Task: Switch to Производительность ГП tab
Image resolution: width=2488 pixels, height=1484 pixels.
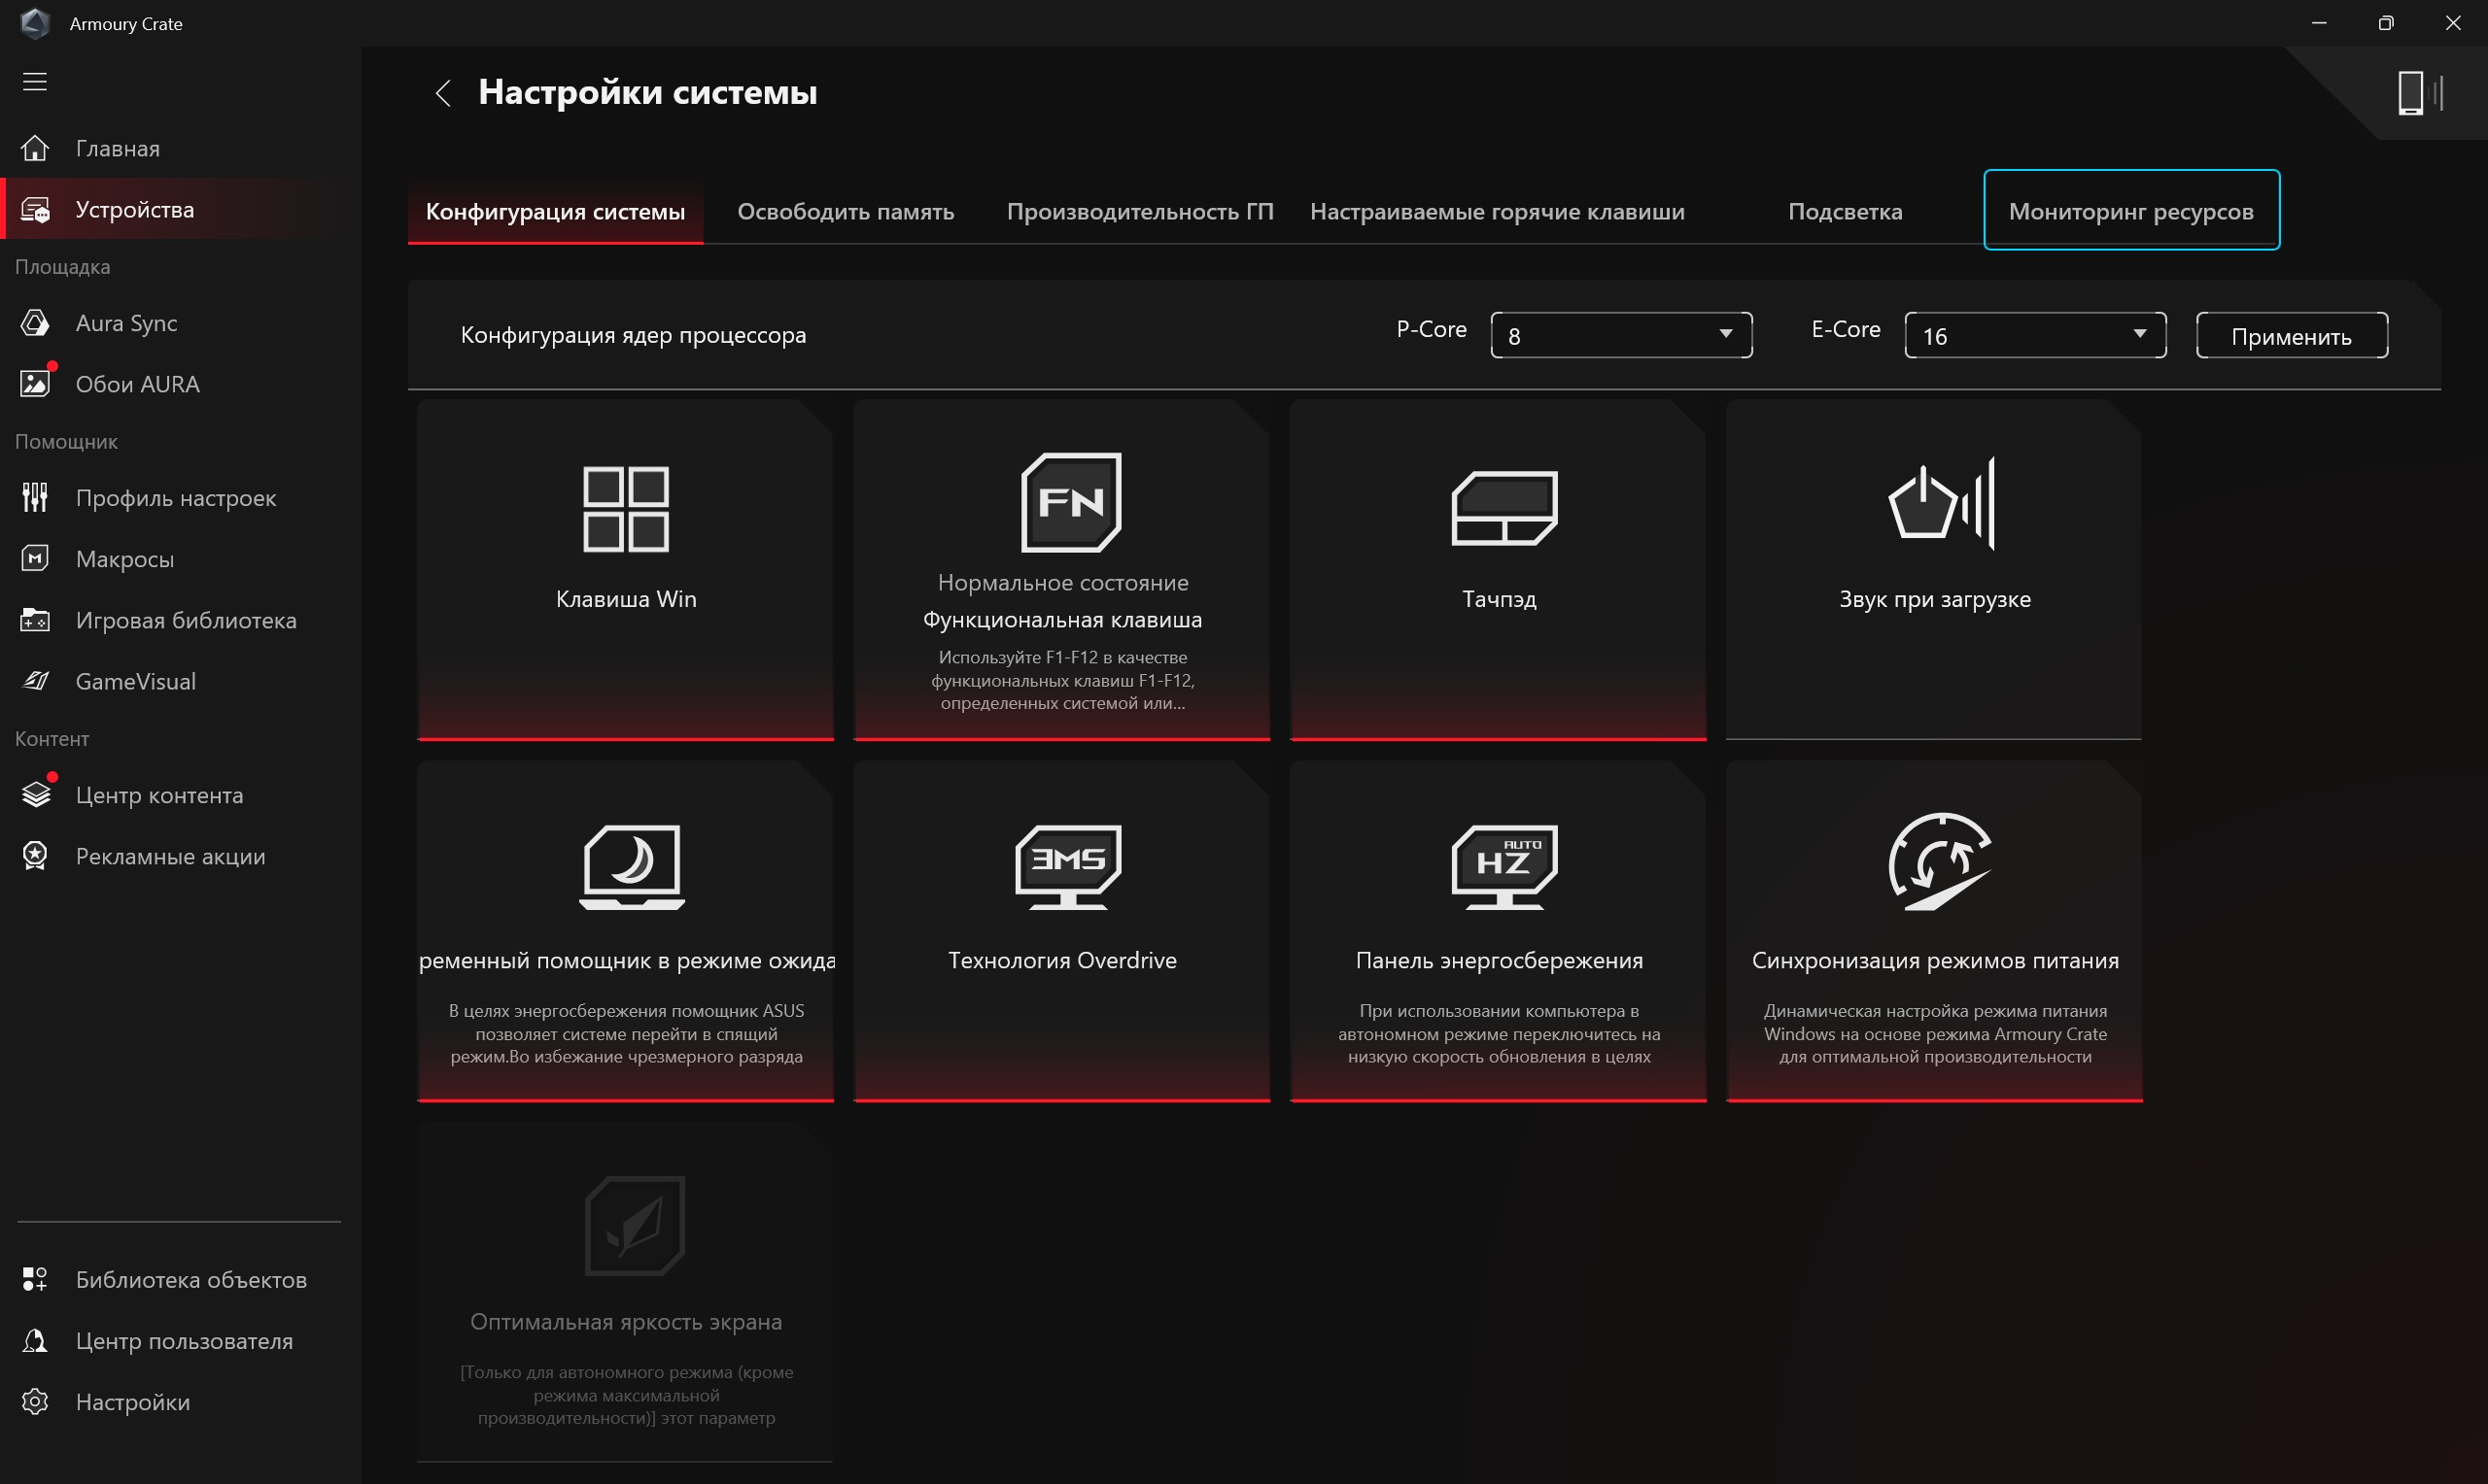Action: click(1139, 212)
